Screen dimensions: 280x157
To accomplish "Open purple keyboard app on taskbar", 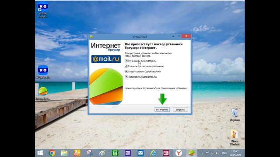I will tap(128, 153).
